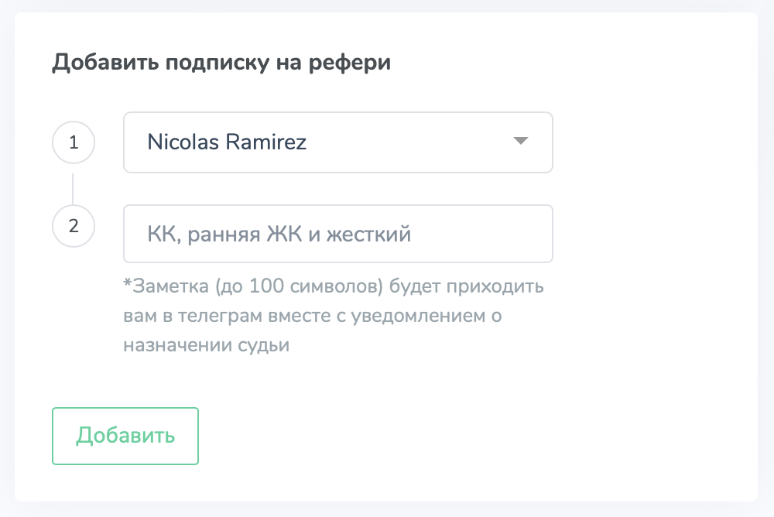Click the Добавить button
Viewport: 774px width, 517px height.
point(125,436)
